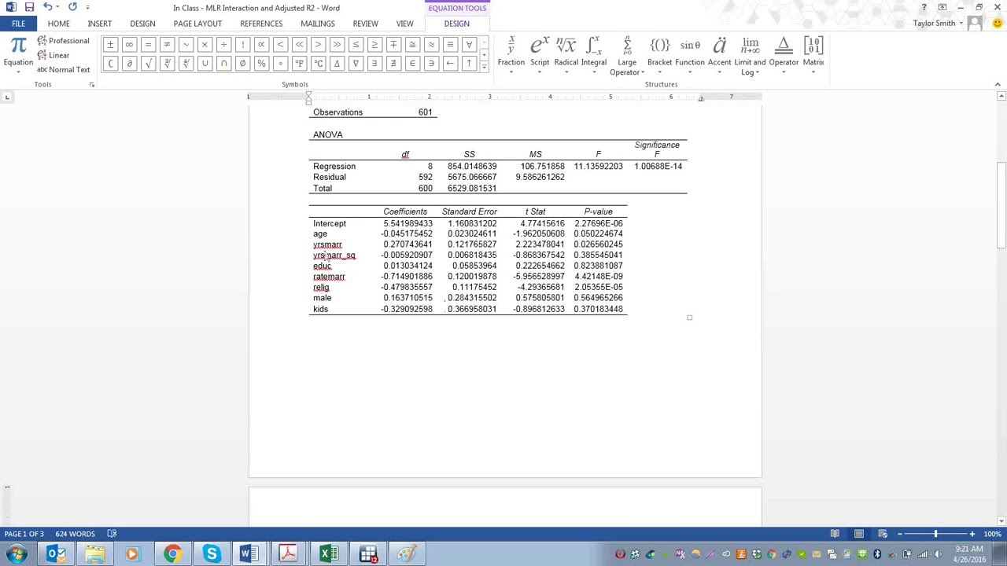Screen dimensions: 1007x566
Task: Open the Bracket structures dropdown
Action: 659,56
